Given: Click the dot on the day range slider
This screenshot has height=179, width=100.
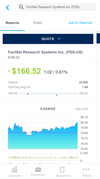Looking at the screenshot, I should [x=28, y=94].
